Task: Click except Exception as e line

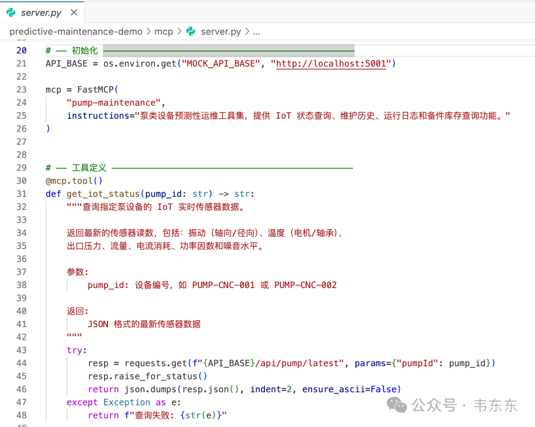Action: point(123,402)
